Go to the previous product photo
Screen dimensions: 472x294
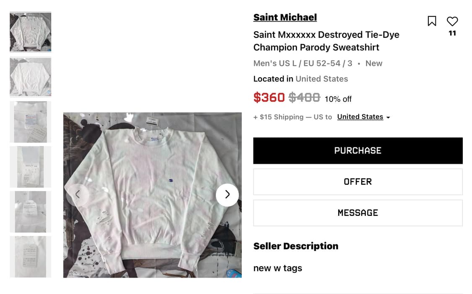pos(78,194)
